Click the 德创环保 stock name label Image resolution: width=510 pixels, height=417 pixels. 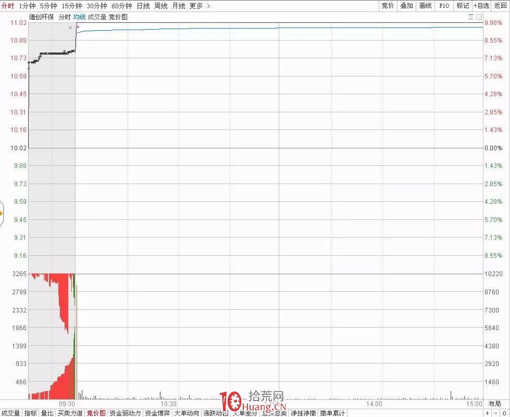[42, 17]
